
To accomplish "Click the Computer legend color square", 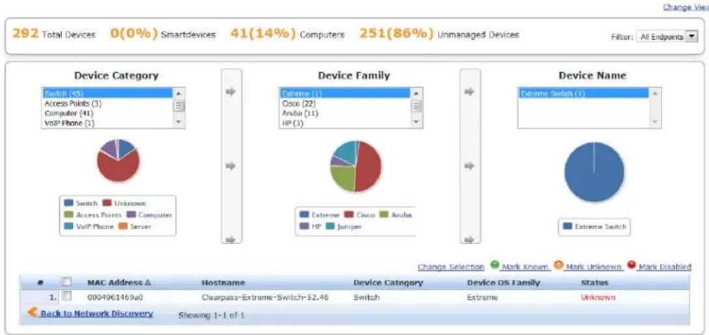I will point(131,215).
